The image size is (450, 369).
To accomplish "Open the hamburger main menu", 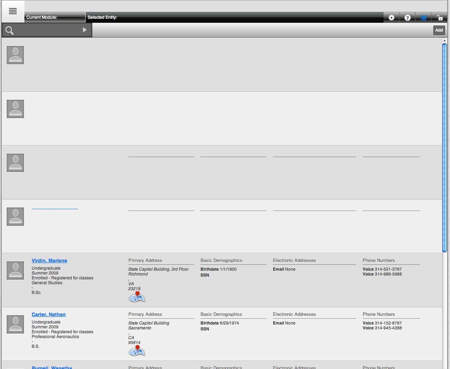I will (x=13, y=11).
